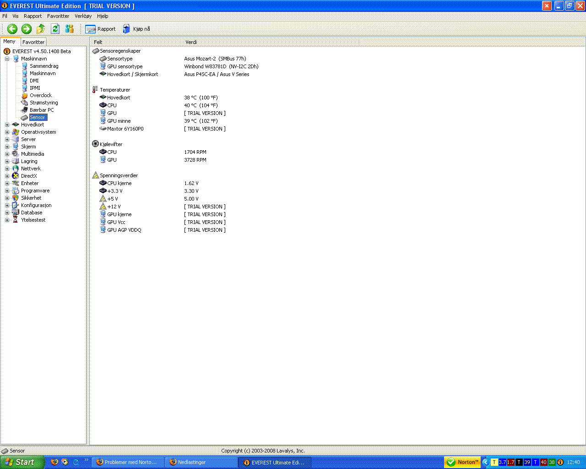Click the Kjøp nå buy button

tap(136, 29)
